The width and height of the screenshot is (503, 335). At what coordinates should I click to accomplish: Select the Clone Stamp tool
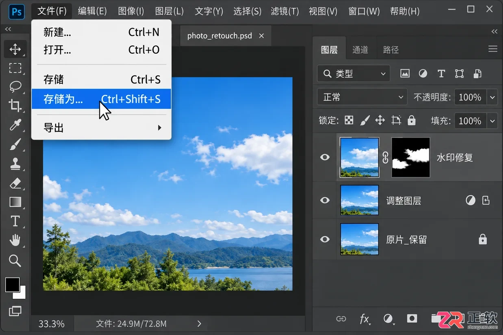(15, 164)
